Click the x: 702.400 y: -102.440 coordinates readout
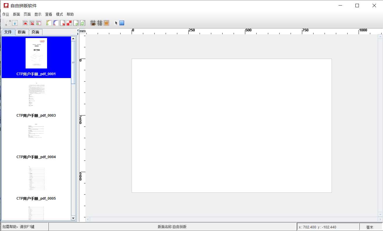This screenshot has height=231, width=383. [x=317, y=227]
